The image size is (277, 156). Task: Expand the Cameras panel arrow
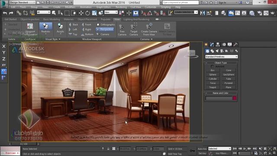pyautogui.click(x=152, y=39)
